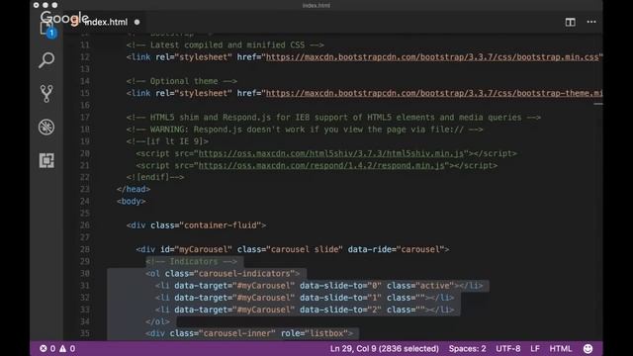Click the "[if lt IE 9]" conditional comment

point(167,141)
